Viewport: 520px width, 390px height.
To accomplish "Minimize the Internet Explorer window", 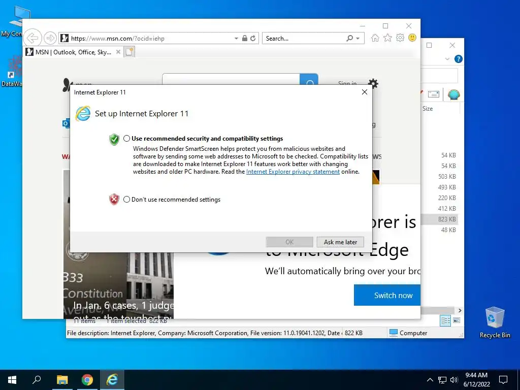I will coord(363,26).
